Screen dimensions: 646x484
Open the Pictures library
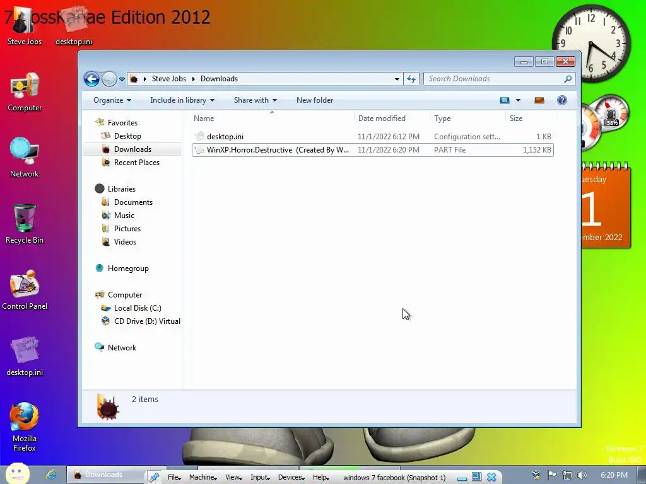pos(127,228)
